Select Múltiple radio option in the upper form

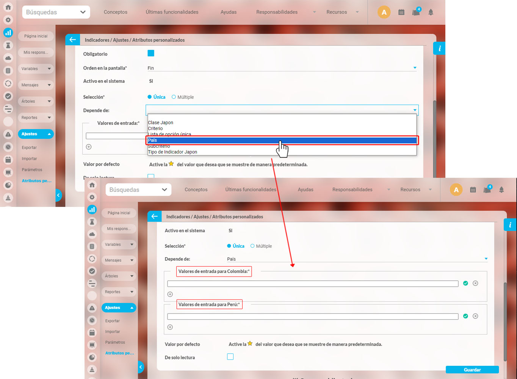[174, 97]
